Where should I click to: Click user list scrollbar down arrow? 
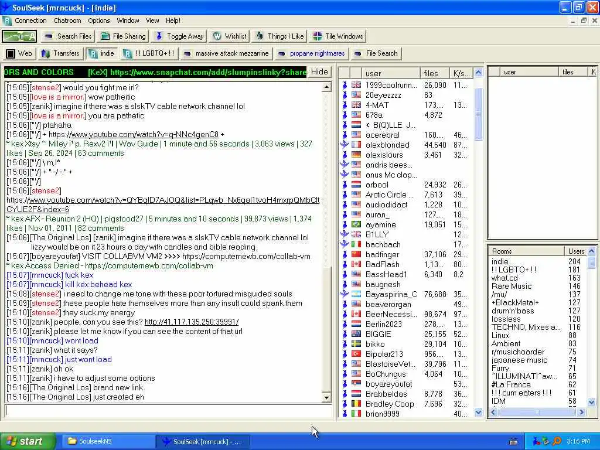click(478, 412)
